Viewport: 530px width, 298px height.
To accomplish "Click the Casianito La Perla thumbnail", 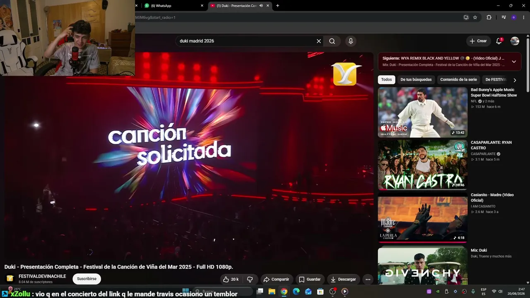I will (422, 217).
